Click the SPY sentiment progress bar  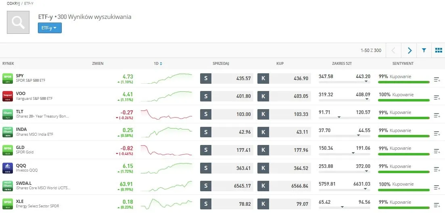pos(404,82)
